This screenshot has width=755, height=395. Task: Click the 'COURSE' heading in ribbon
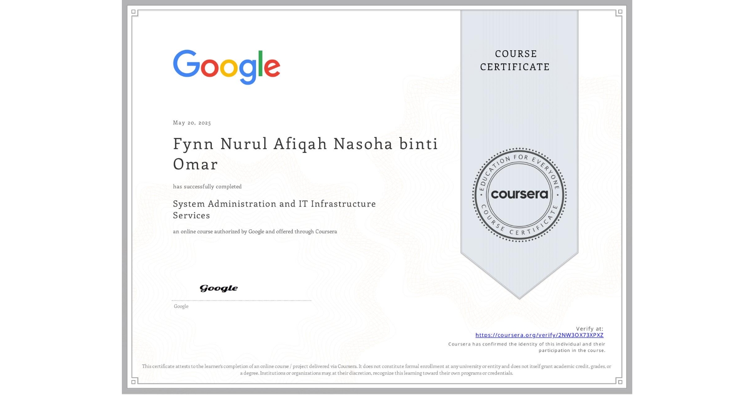[x=516, y=54]
